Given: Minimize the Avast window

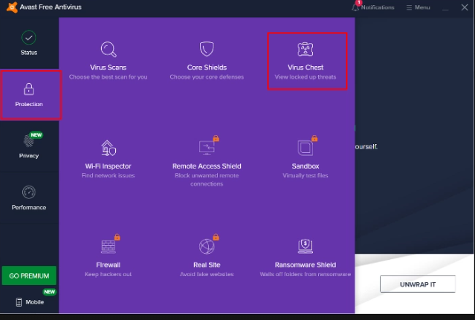Looking at the screenshot, I should pos(445,8).
